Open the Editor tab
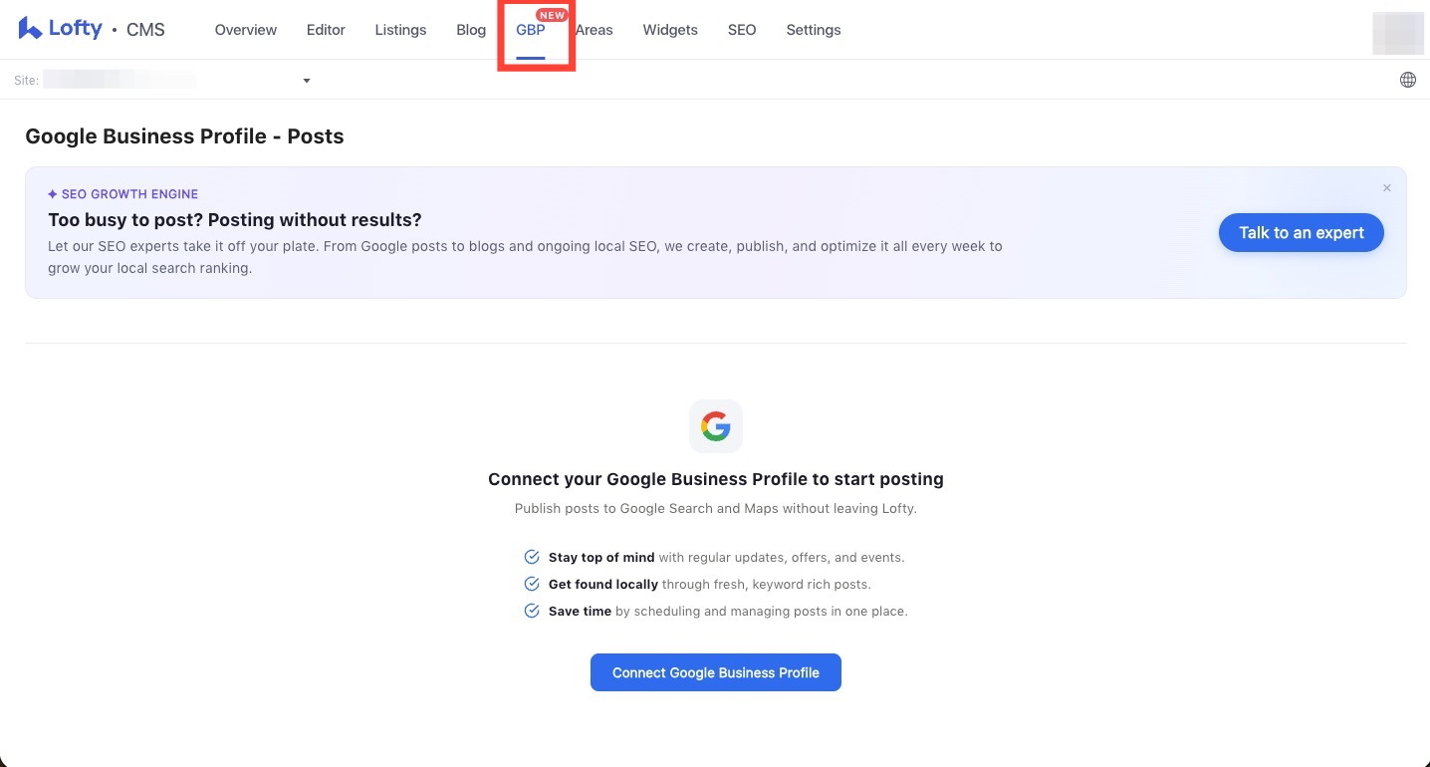Viewport: 1430px width, 767px height. [326, 30]
